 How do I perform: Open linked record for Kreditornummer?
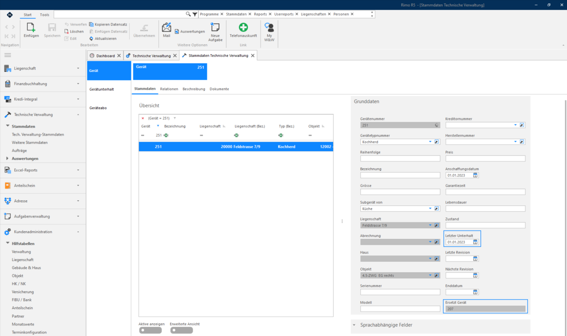coord(522,125)
